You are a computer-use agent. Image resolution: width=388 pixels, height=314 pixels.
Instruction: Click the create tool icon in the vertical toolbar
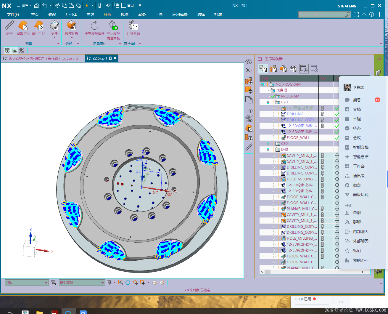click(249, 81)
